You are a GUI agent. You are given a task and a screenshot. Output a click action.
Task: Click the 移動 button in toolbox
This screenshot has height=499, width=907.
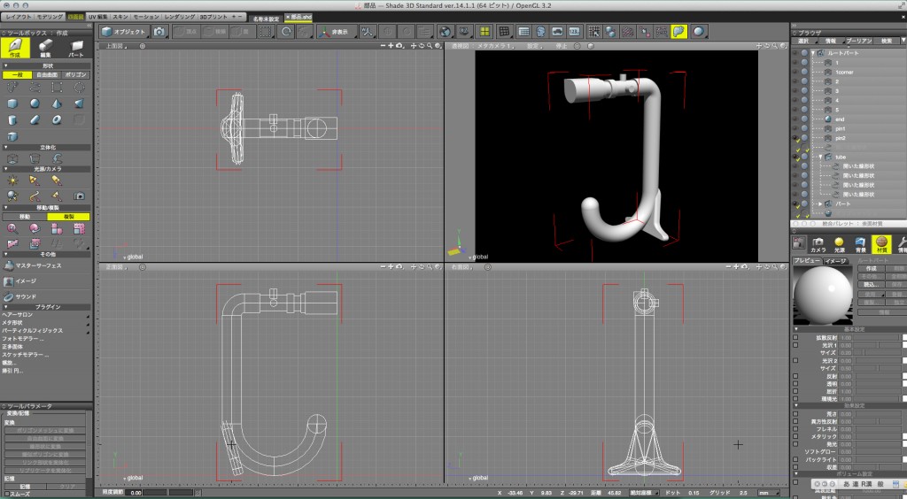pos(24,217)
